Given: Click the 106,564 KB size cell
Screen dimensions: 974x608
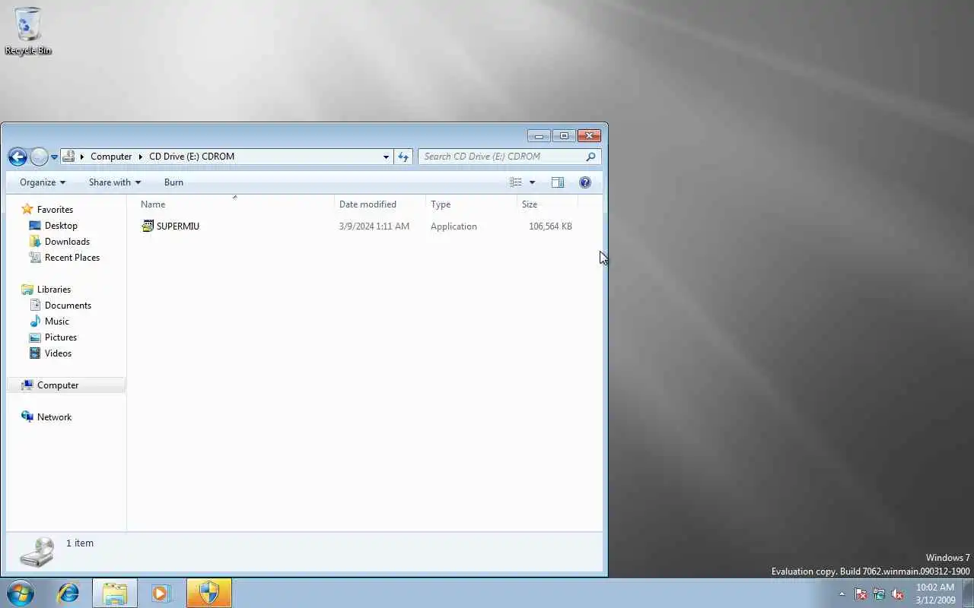Looking at the screenshot, I should tap(550, 226).
